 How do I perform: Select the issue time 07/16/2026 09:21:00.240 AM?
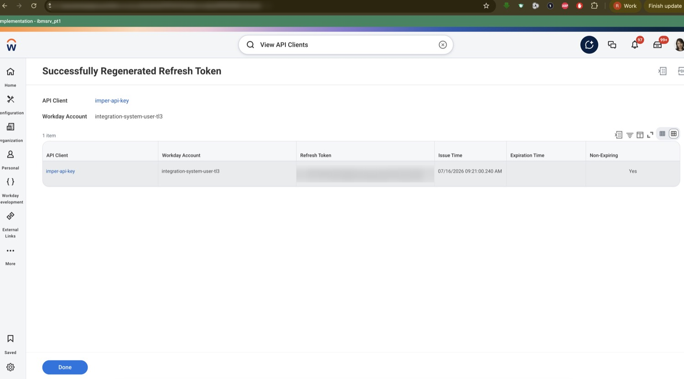point(470,171)
